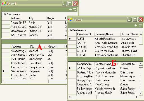Select the 'Bergamo' city cell

tap(37, 71)
